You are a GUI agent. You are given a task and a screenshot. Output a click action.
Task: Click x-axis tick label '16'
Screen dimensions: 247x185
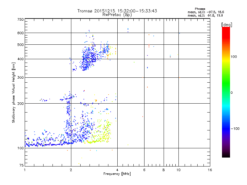point(210,170)
